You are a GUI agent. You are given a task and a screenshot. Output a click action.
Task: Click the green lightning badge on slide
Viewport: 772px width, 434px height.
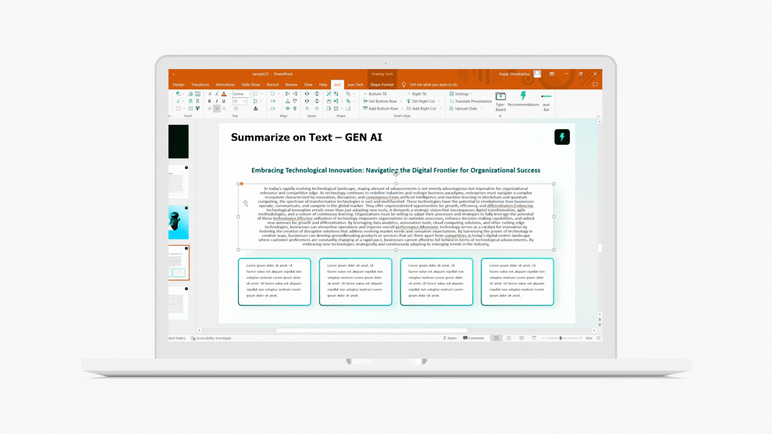point(562,137)
